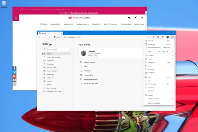Open Surface Pro X nav link

55,24
